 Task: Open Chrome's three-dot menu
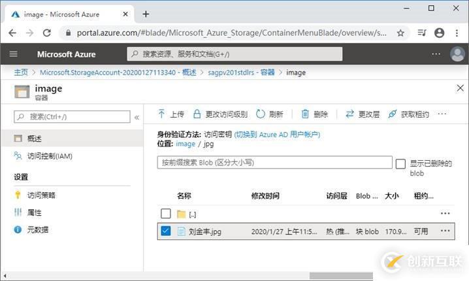point(457,33)
